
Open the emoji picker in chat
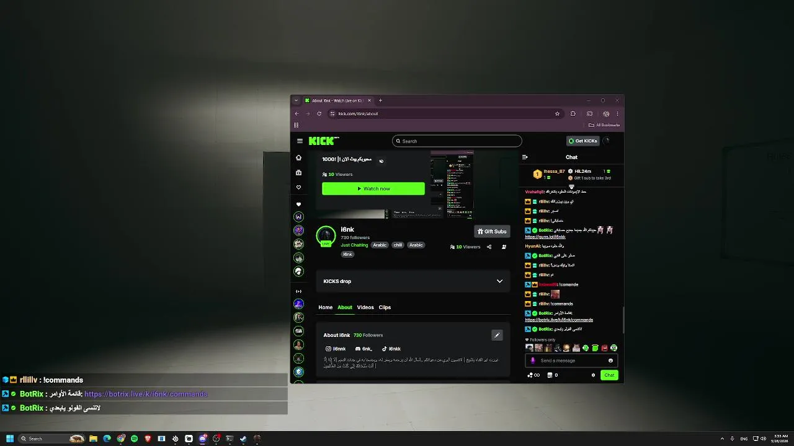click(x=610, y=361)
